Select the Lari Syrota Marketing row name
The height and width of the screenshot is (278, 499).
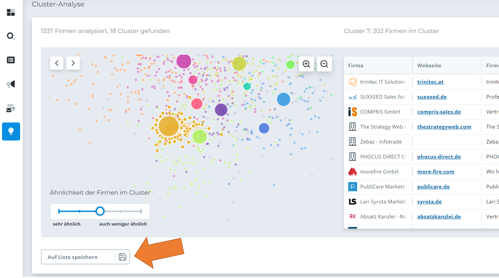(383, 201)
